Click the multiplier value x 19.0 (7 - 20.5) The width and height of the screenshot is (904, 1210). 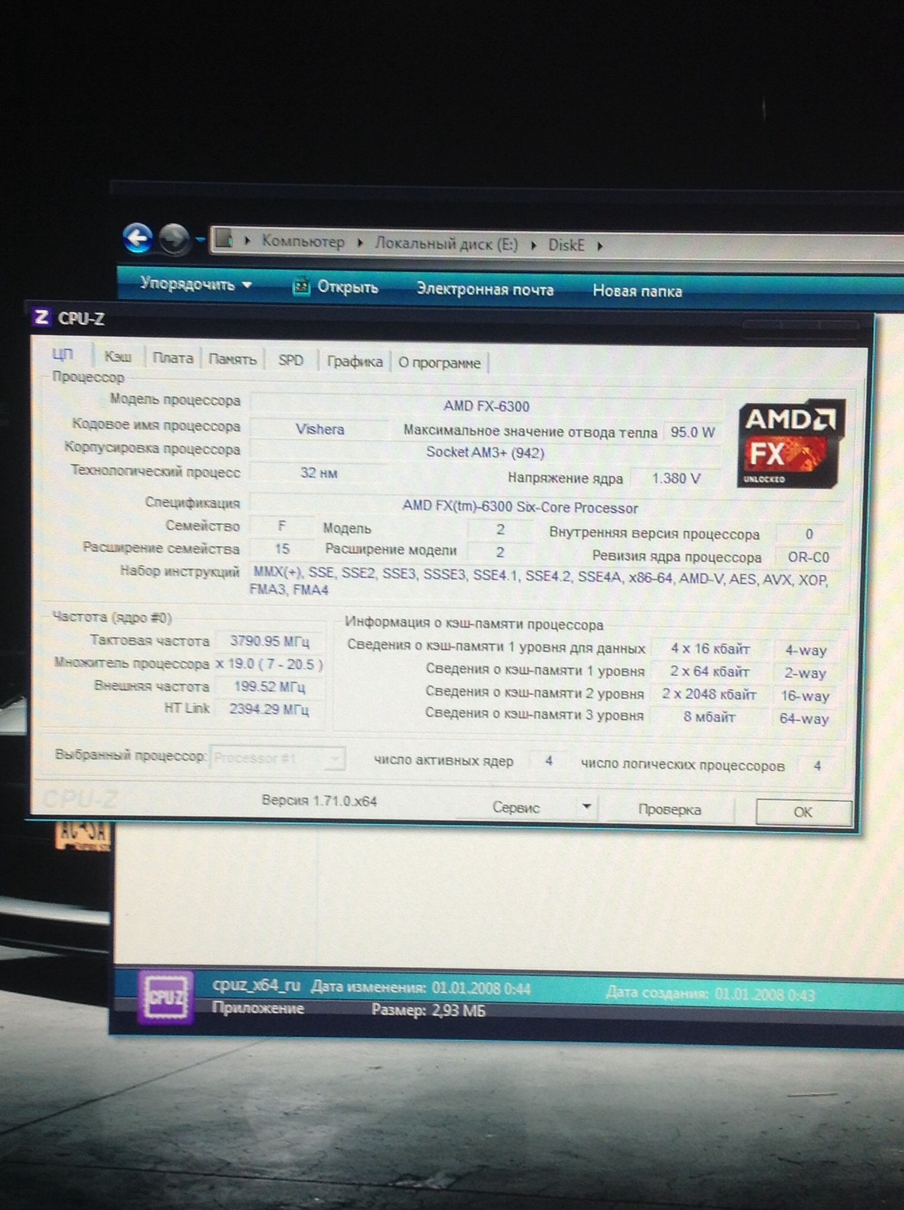click(x=269, y=664)
